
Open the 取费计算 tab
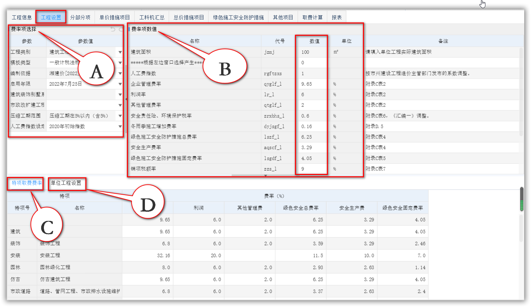coord(312,17)
